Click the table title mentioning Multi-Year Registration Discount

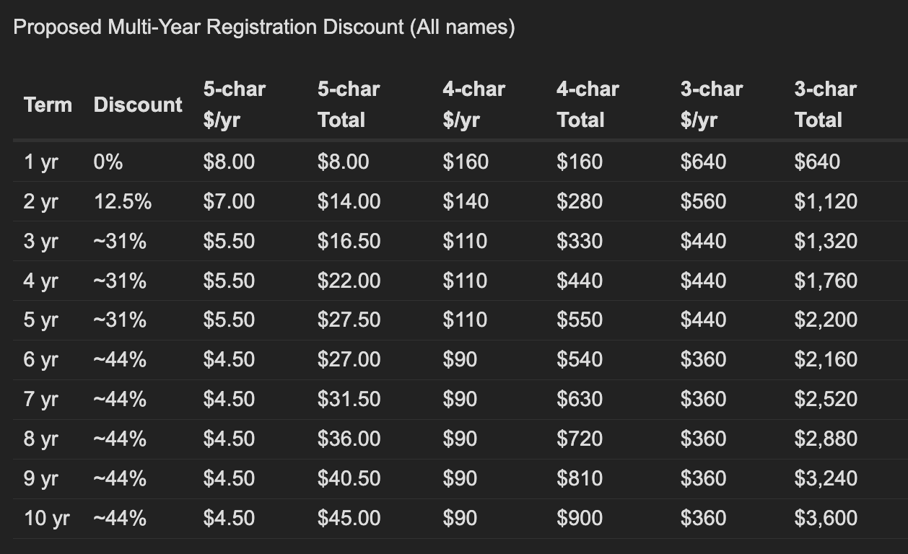pos(264,27)
